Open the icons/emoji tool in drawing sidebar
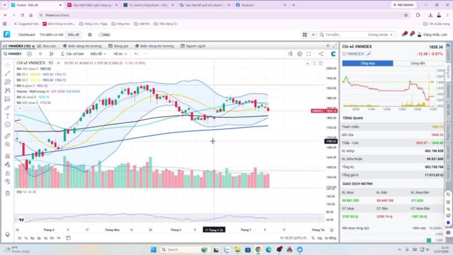 point(8,125)
